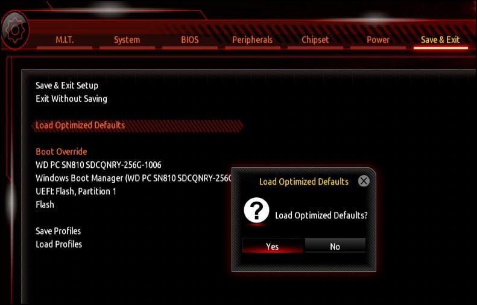Select the Chipset tab
Image resolution: width=477 pixels, height=305 pixels.
pos(315,40)
